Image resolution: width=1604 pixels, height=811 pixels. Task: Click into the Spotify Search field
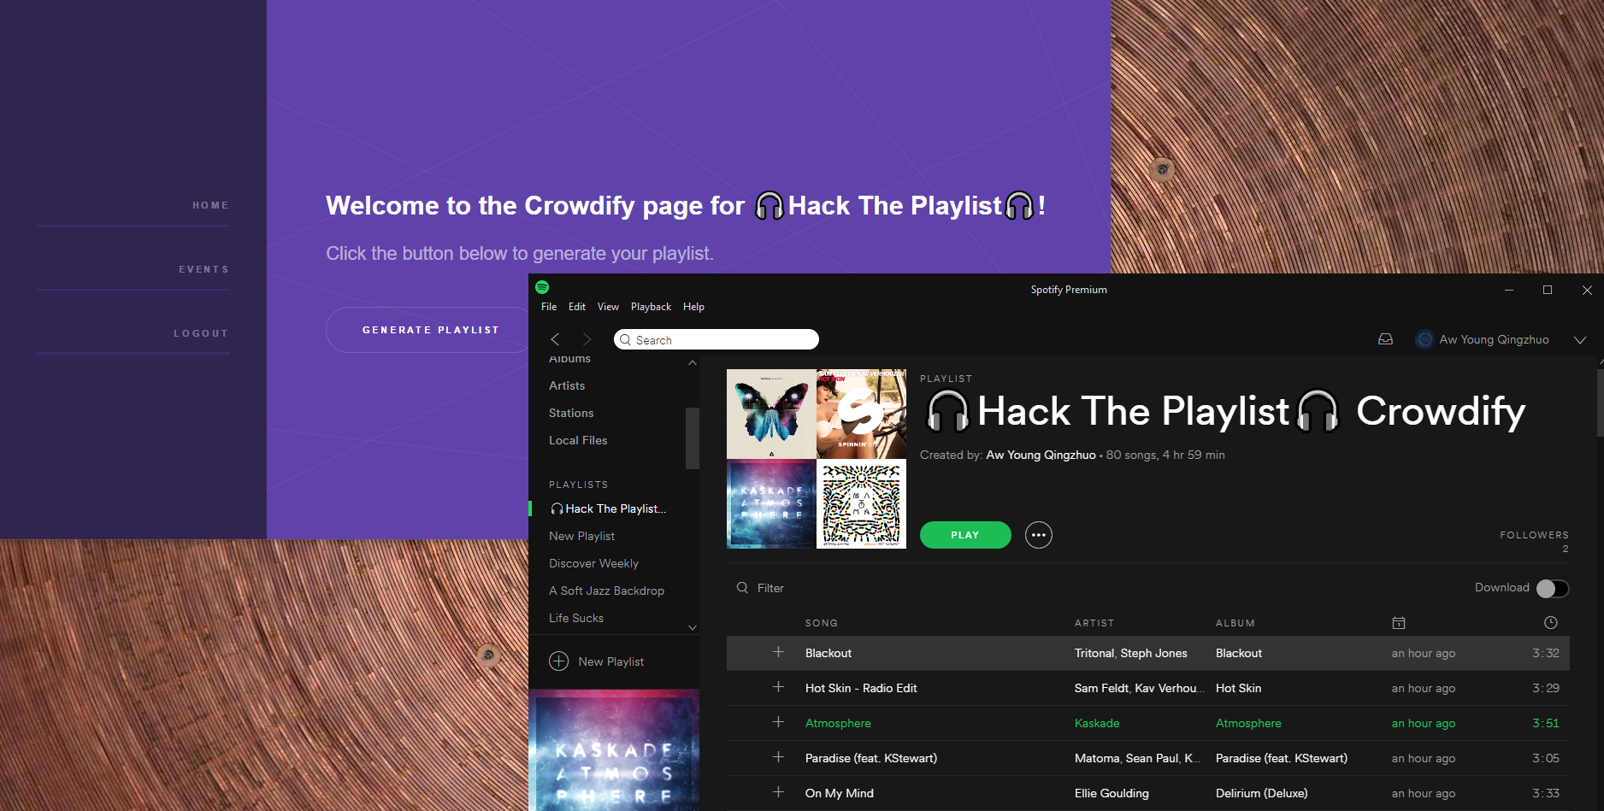click(716, 339)
